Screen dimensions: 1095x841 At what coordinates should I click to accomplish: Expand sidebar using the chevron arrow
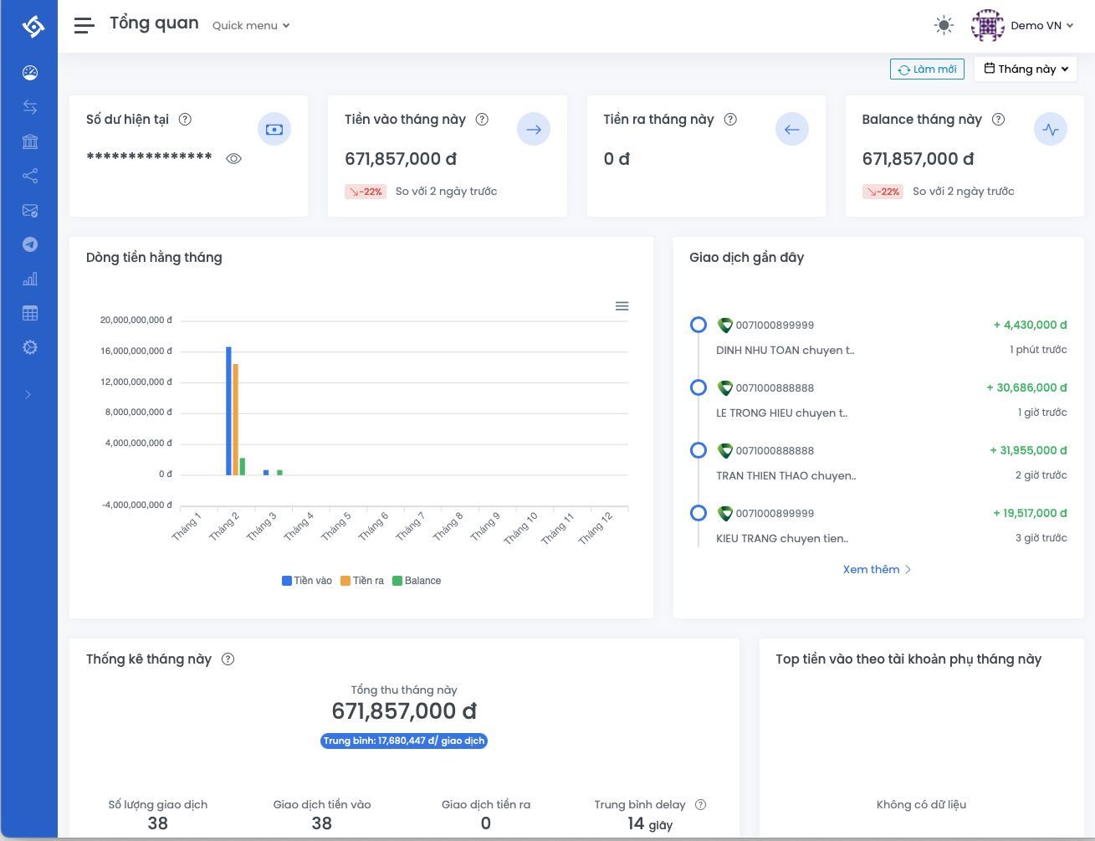(28, 394)
